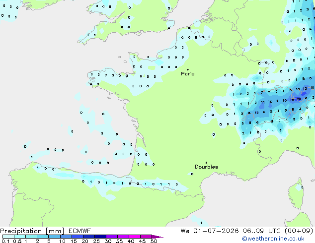Click the Paris city label

(x=188, y=74)
